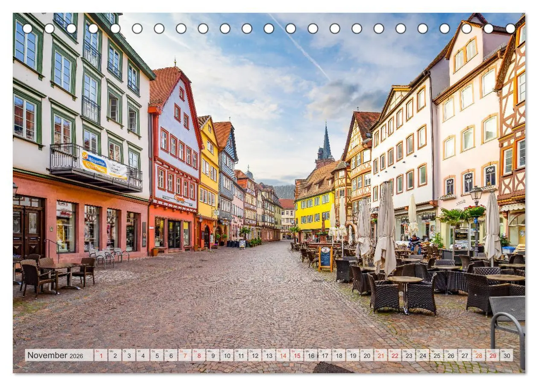Viewport: 538px width, 386px height.
Task: Select Saturday 21 in the date strip
Action: point(380,355)
